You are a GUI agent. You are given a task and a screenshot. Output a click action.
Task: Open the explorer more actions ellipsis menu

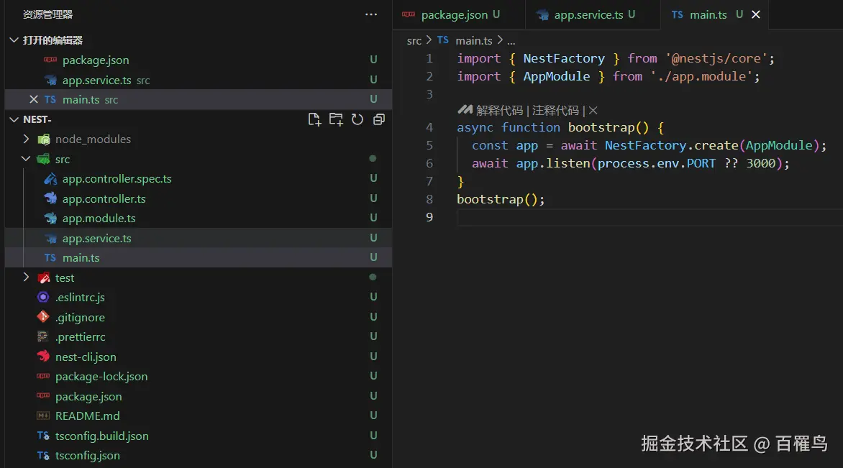[x=371, y=14]
